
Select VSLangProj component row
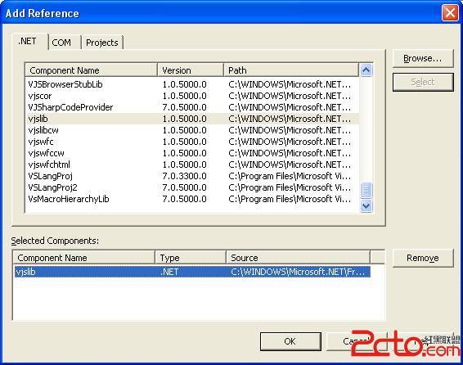coord(192,176)
